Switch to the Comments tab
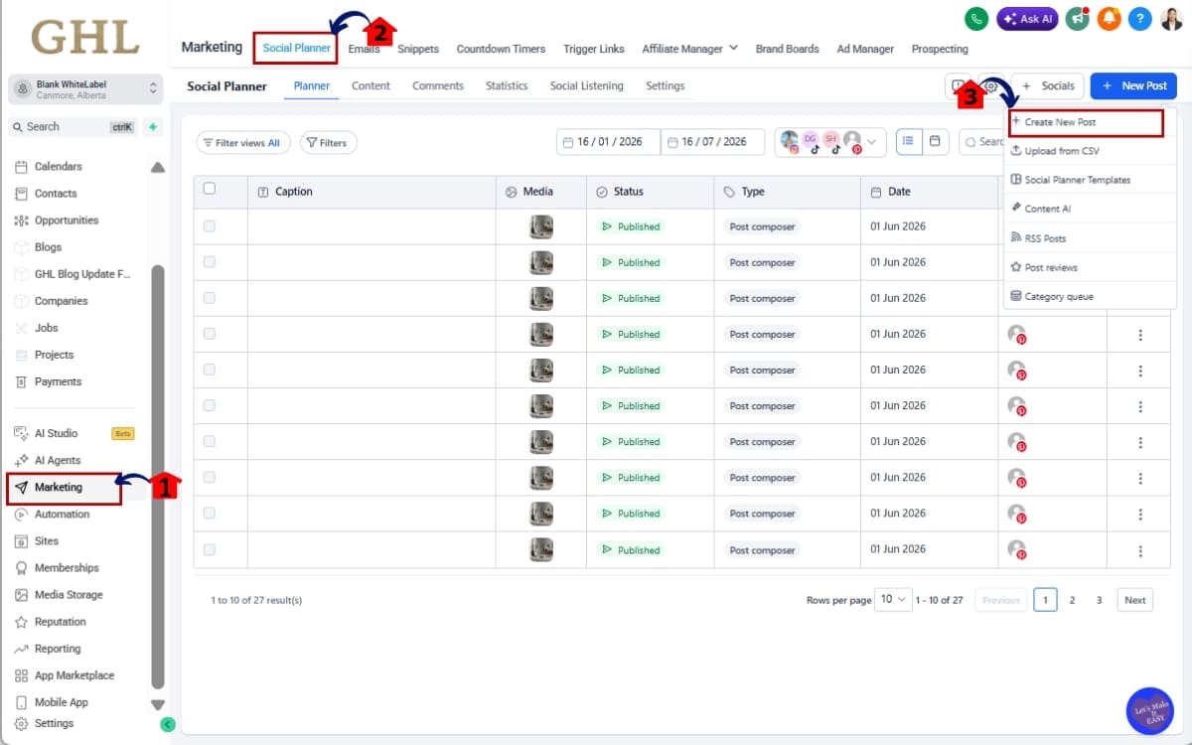 click(x=438, y=86)
